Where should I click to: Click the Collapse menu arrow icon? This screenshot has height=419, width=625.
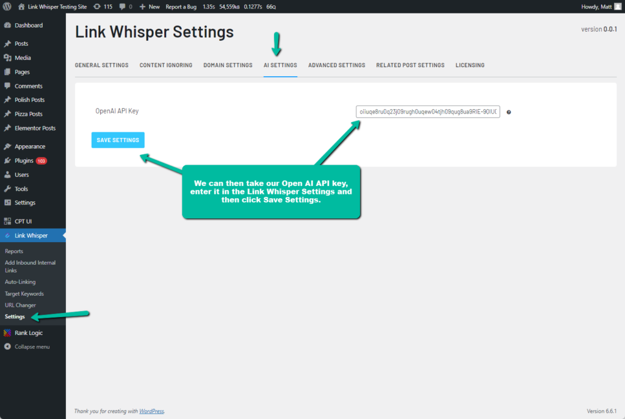pyautogui.click(x=7, y=346)
